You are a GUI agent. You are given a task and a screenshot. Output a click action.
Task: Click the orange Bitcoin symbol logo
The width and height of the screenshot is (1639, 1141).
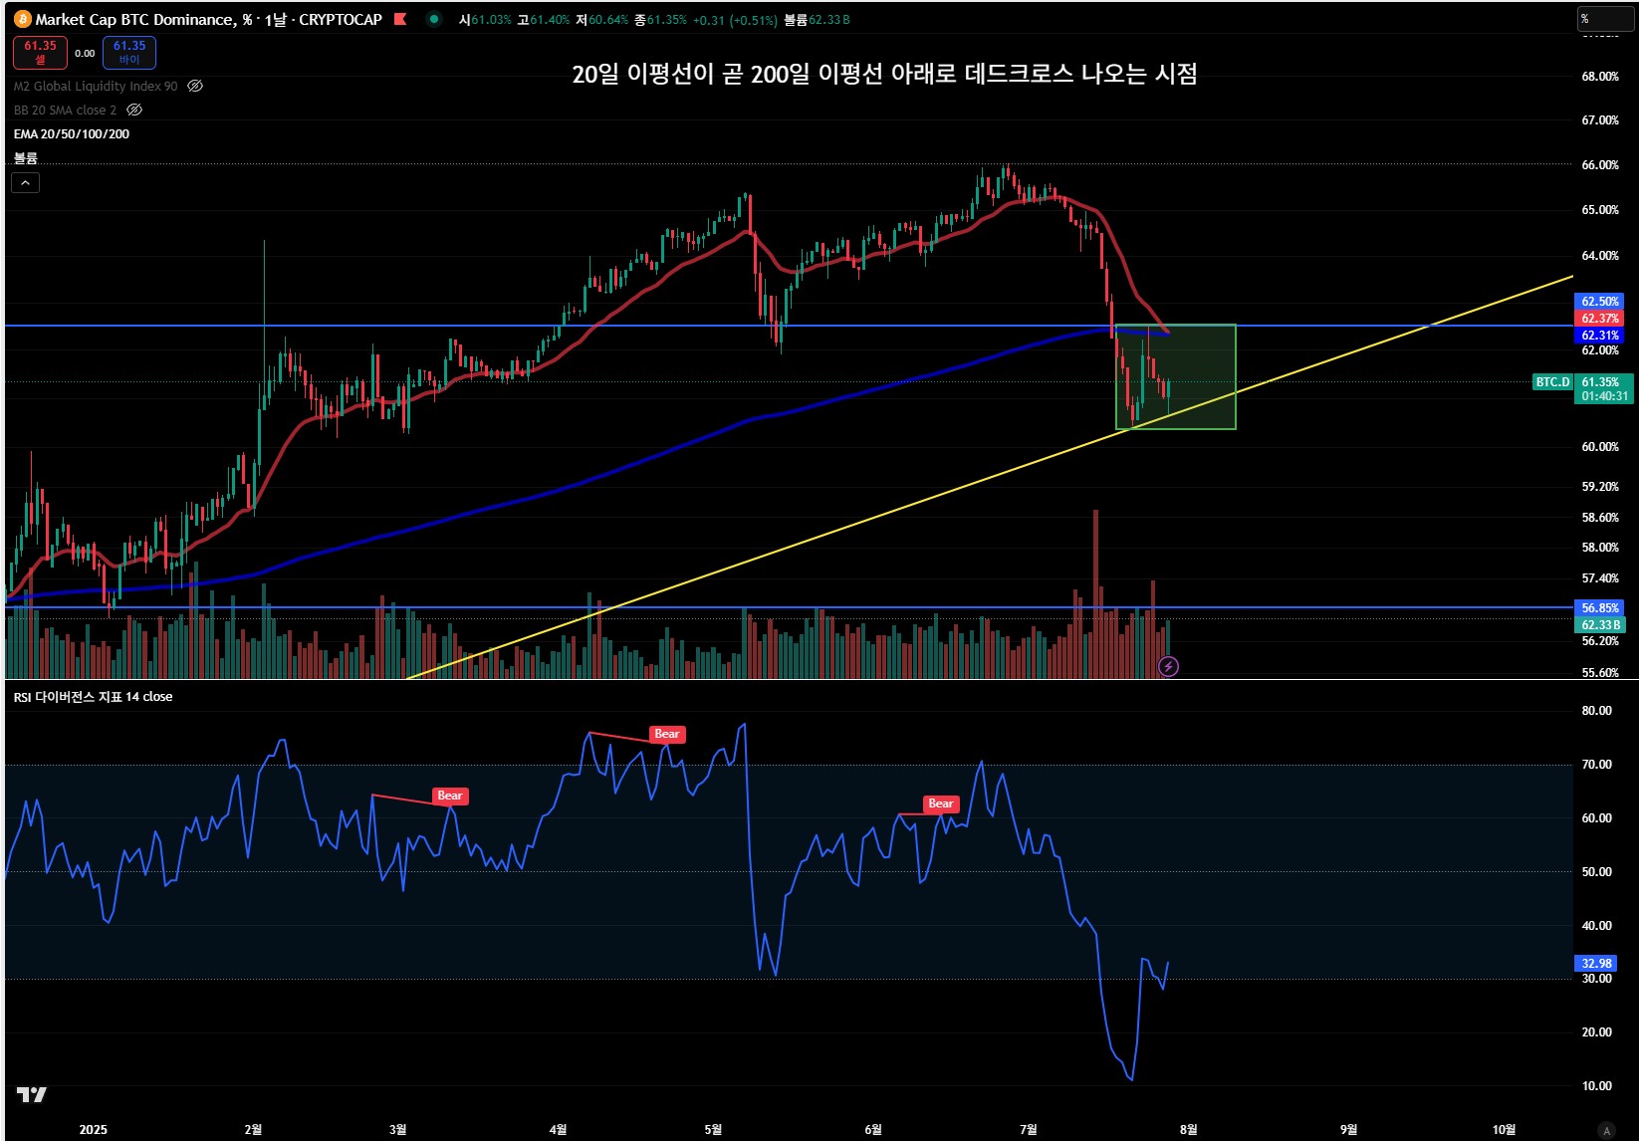(x=23, y=19)
